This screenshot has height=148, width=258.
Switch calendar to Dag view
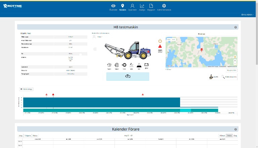(x=235, y=136)
